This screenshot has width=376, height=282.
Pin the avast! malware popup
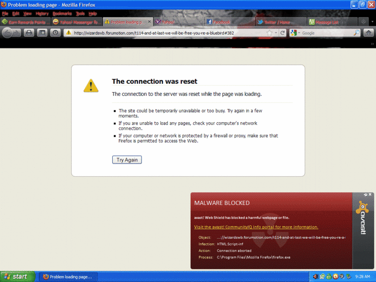[x=366, y=195]
